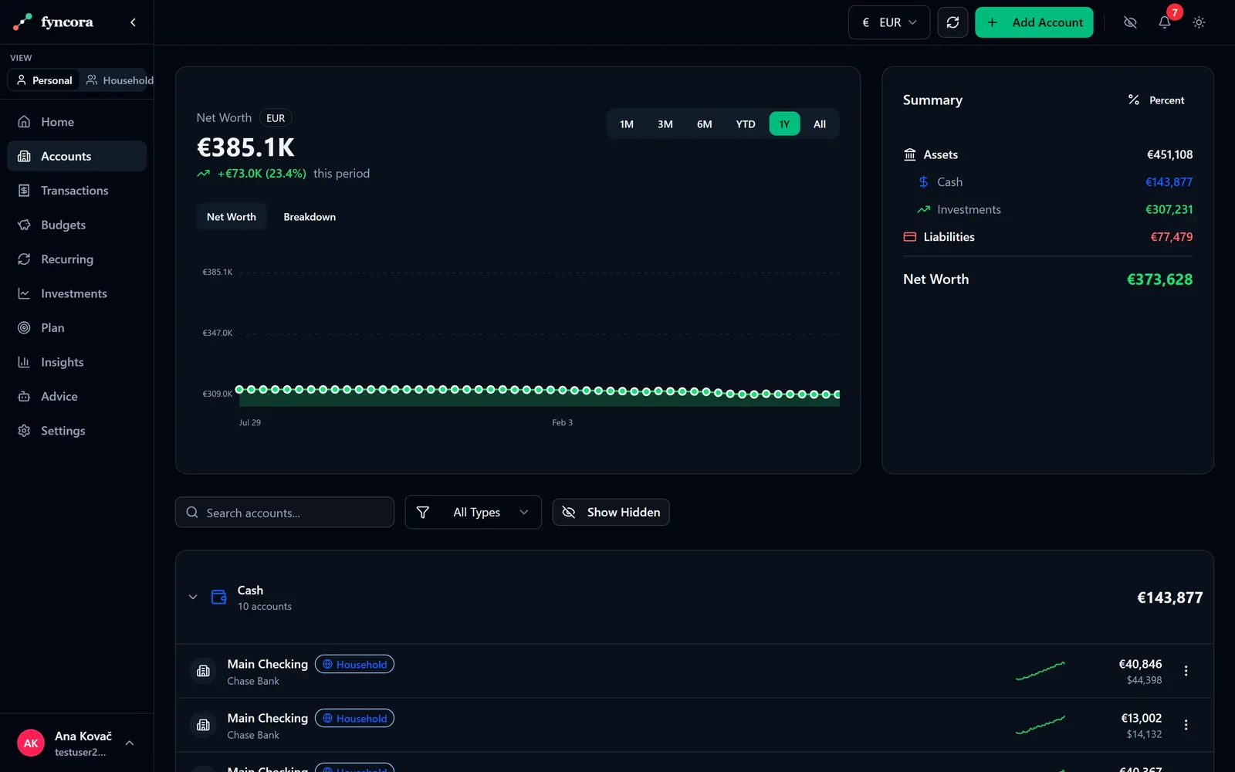
Task: Toggle light theme sun icon
Action: point(1199,22)
